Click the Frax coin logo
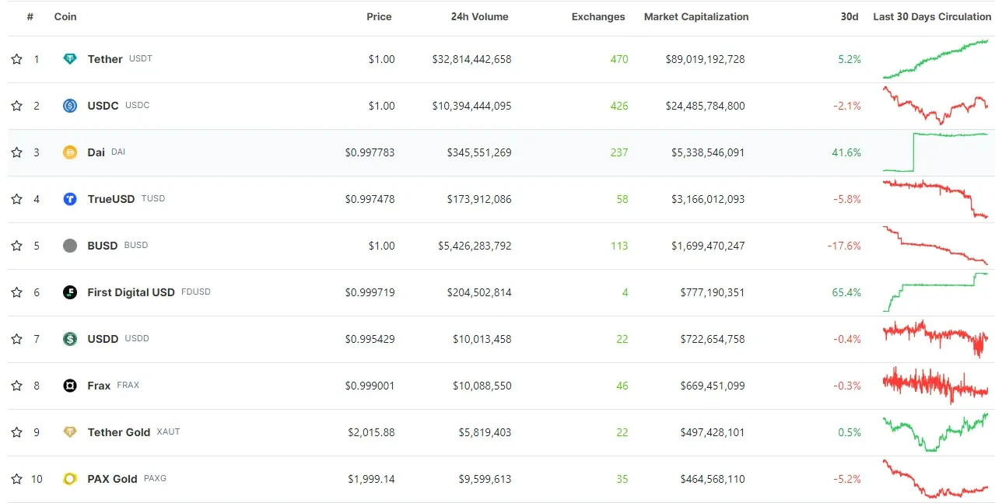 coord(70,385)
